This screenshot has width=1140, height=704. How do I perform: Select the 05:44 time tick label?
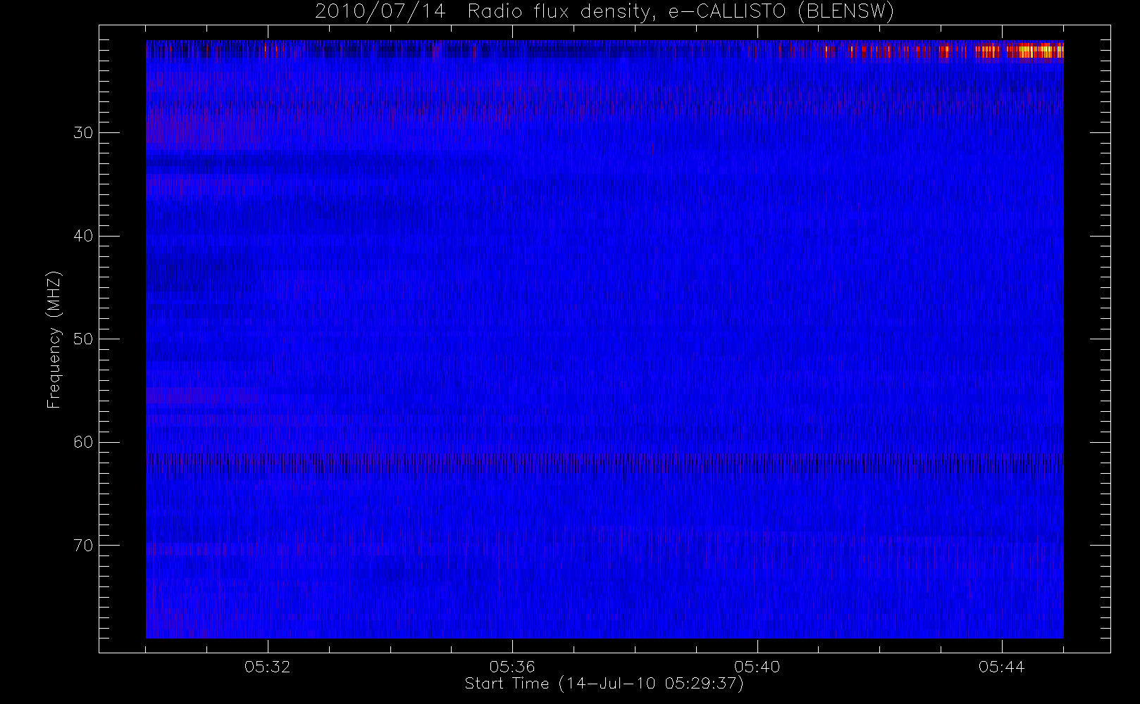[x=1001, y=666]
